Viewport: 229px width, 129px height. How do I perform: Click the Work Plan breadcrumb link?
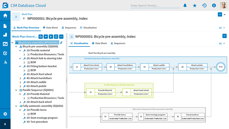(x=27, y=14)
